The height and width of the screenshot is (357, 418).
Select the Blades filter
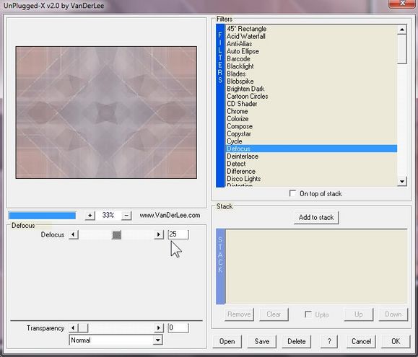coord(311,74)
